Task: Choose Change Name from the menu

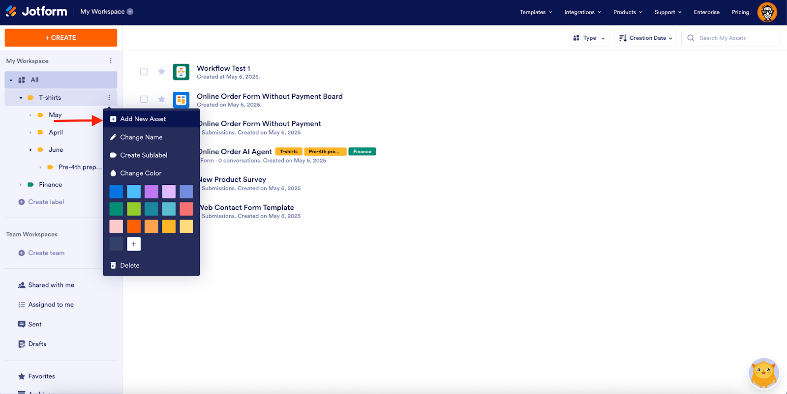Action: 151,137
